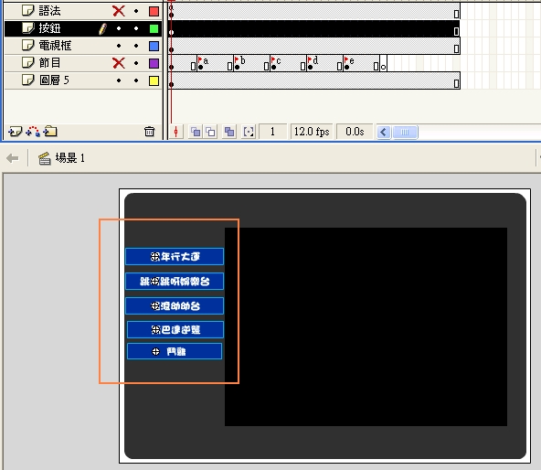
Task: Click the Insert Layer Folder icon
Action: point(50,132)
